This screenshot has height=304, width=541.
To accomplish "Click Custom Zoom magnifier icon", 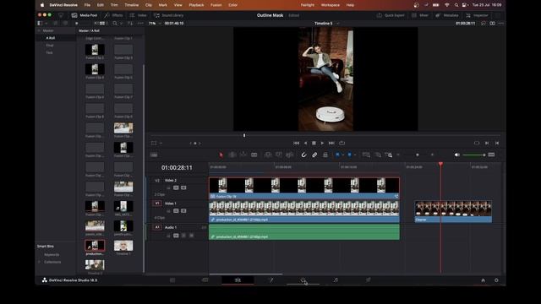I will (389, 155).
